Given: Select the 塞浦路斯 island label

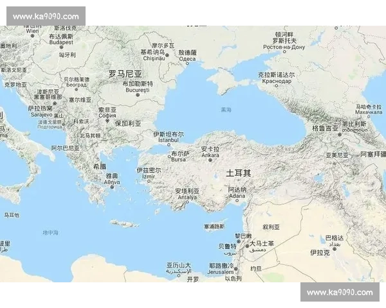Looking at the screenshot, I should (214, 227).
